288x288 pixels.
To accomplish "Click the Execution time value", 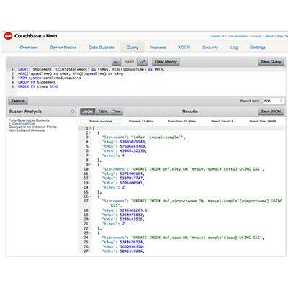I will pos(181,122).
